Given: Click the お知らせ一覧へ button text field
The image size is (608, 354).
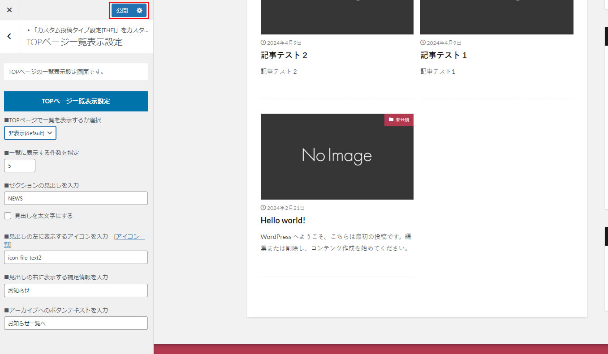Looking at the screenshot, I should click(76, 323).
